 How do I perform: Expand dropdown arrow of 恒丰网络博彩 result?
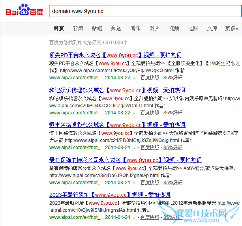pyautogui.click(x=134, y=148)
